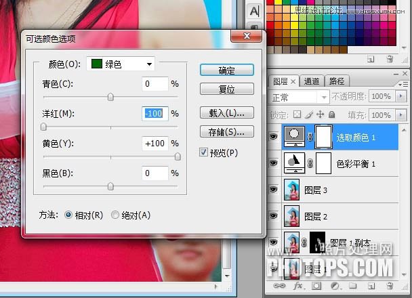Switch to the 通道 channels tab

click(x=311, y=82)
